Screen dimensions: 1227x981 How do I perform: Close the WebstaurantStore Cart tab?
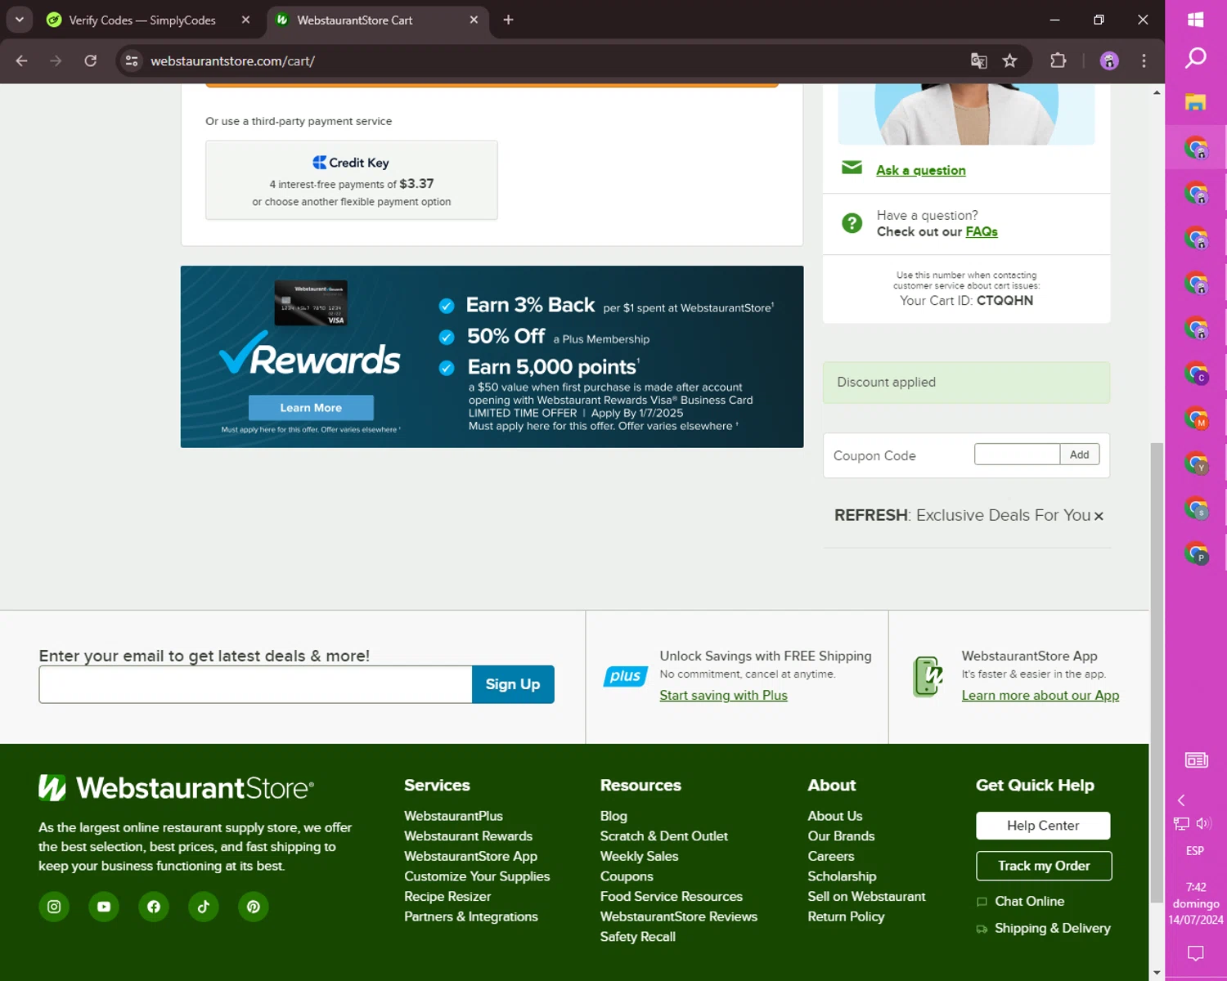[x=474, y=20]
